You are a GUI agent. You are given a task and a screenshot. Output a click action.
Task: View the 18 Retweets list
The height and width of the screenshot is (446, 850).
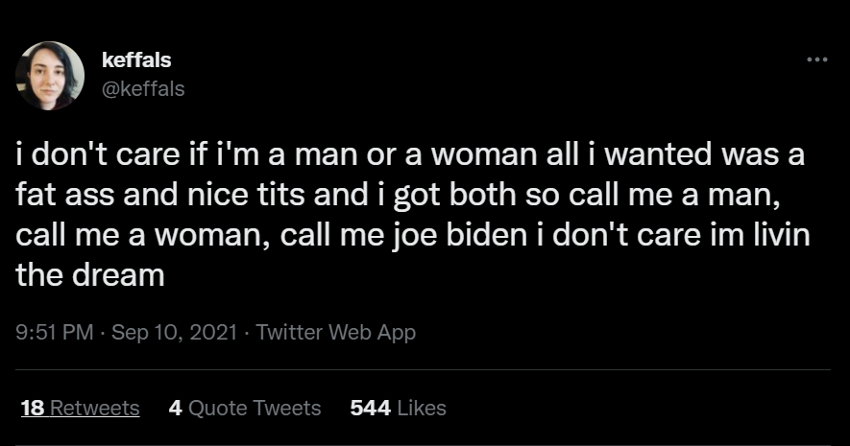click(x=80, y=408)
